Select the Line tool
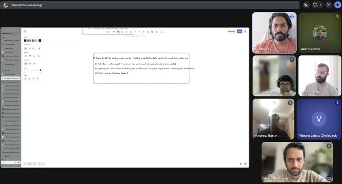 [x=139, y=32]
